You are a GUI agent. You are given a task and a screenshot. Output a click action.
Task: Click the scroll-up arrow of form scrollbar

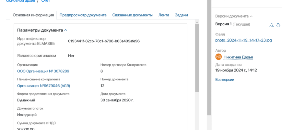coord(196,22)
